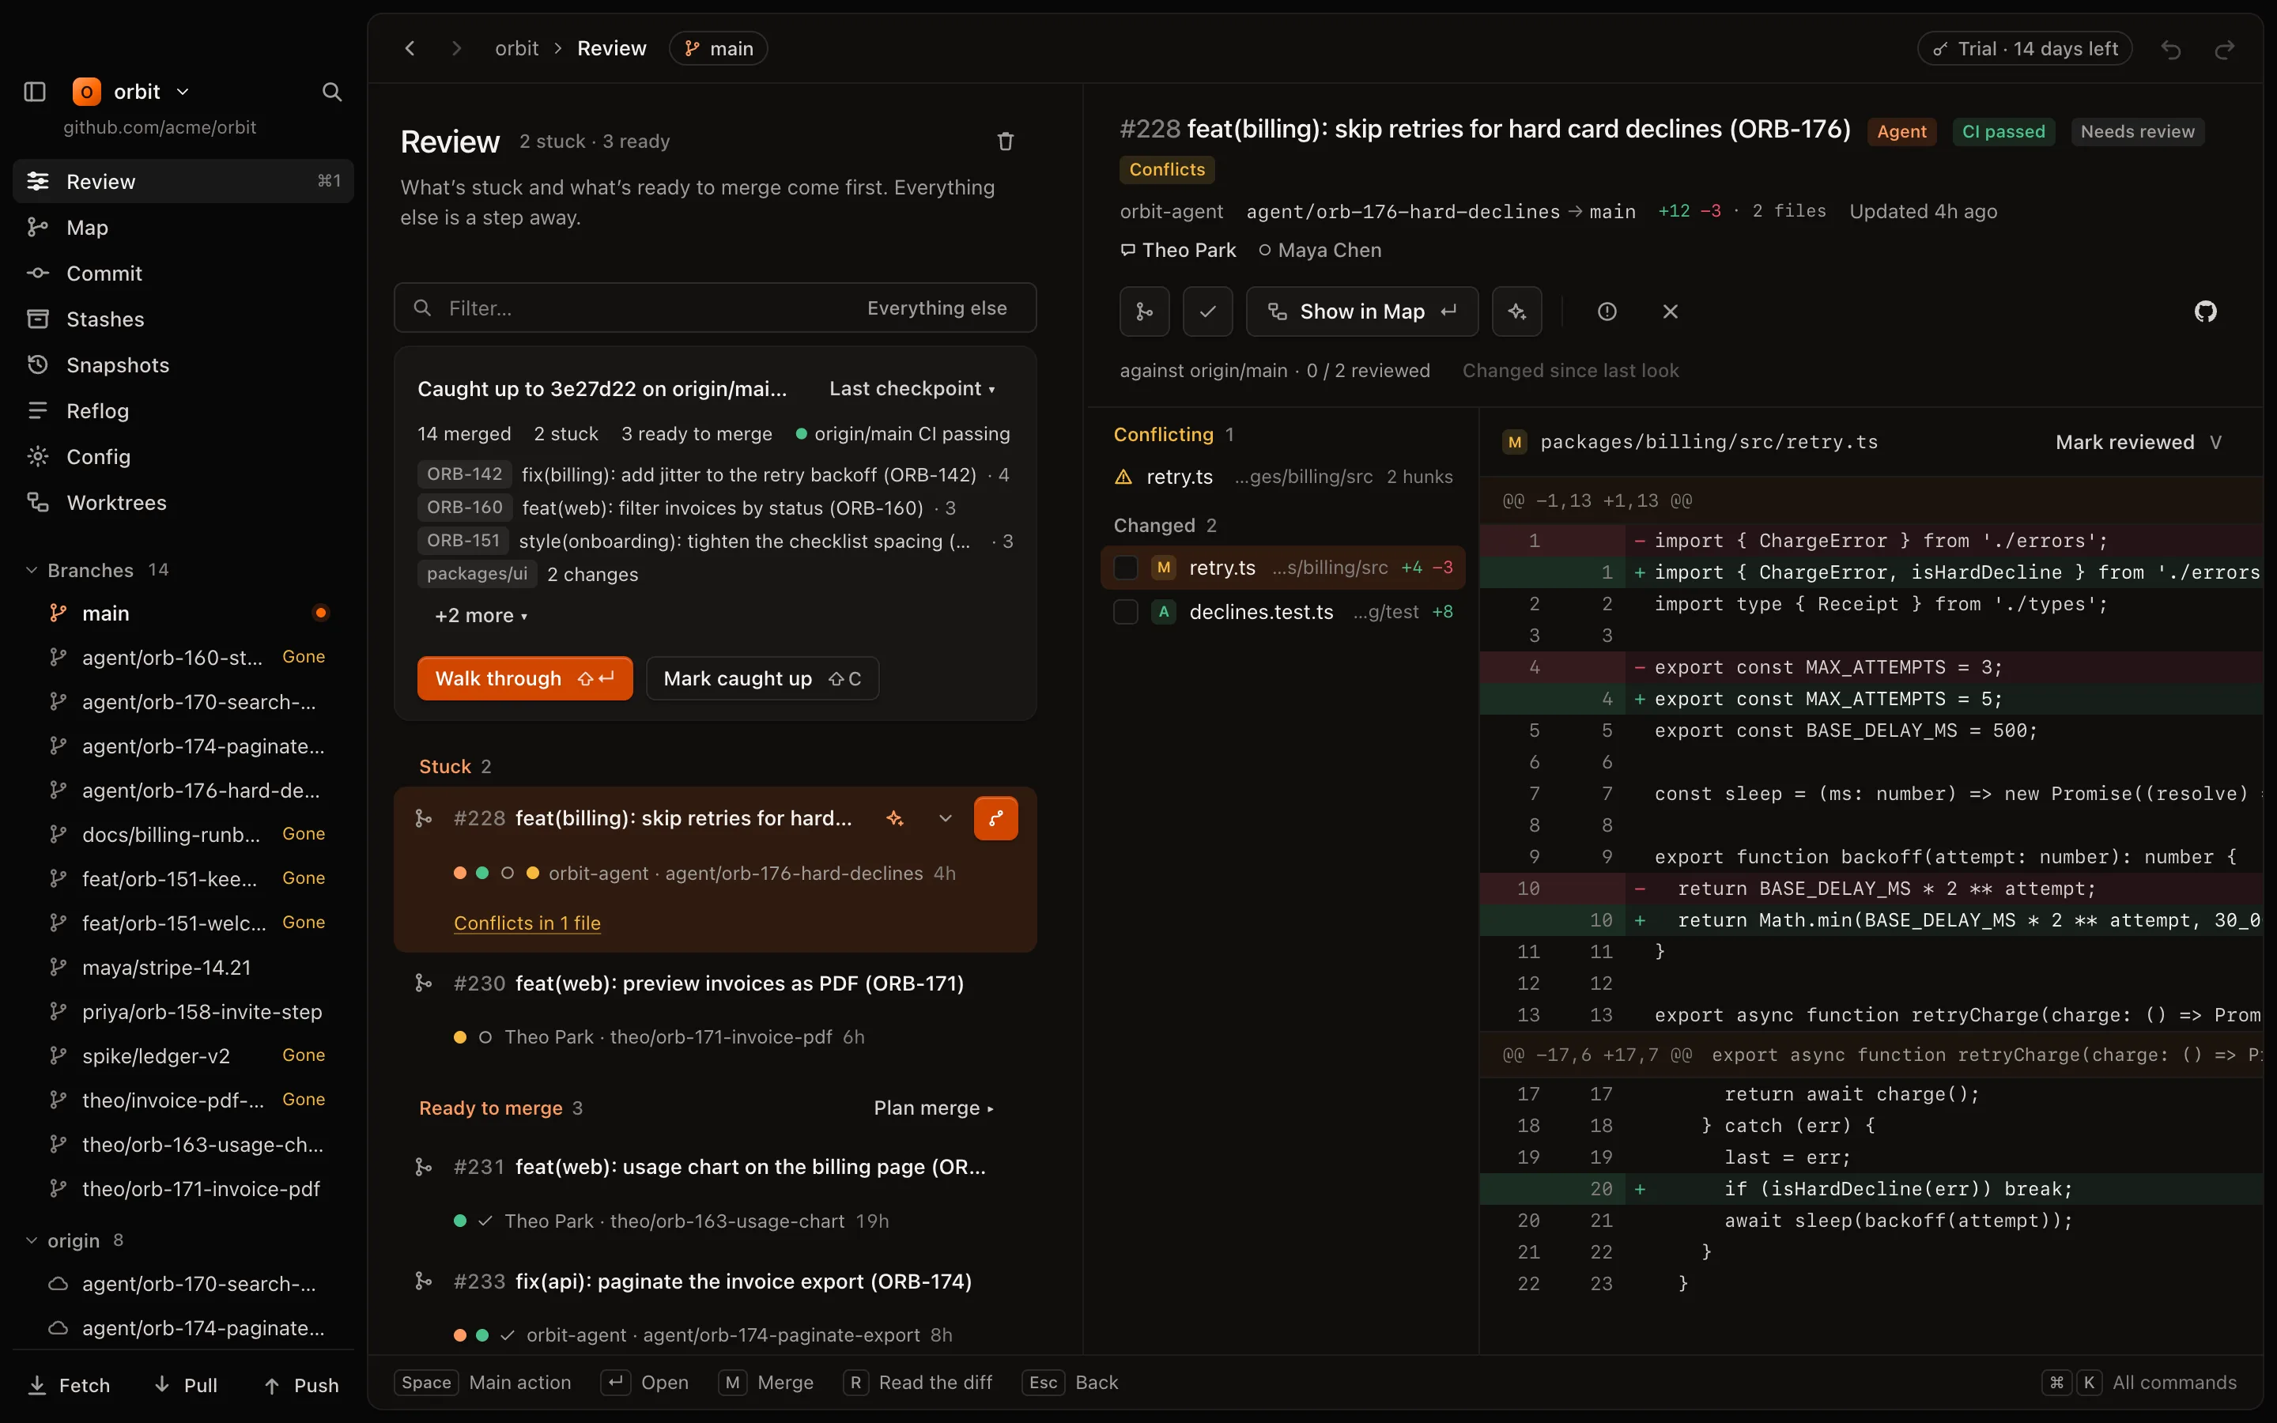
Task: Toggle the Everything else filter
Action: pyautogui.click(x=936, y=308)
